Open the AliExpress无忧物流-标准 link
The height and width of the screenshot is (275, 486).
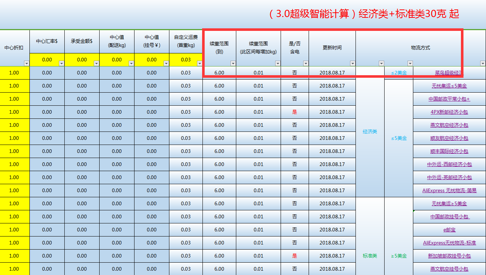click(449, 243)
